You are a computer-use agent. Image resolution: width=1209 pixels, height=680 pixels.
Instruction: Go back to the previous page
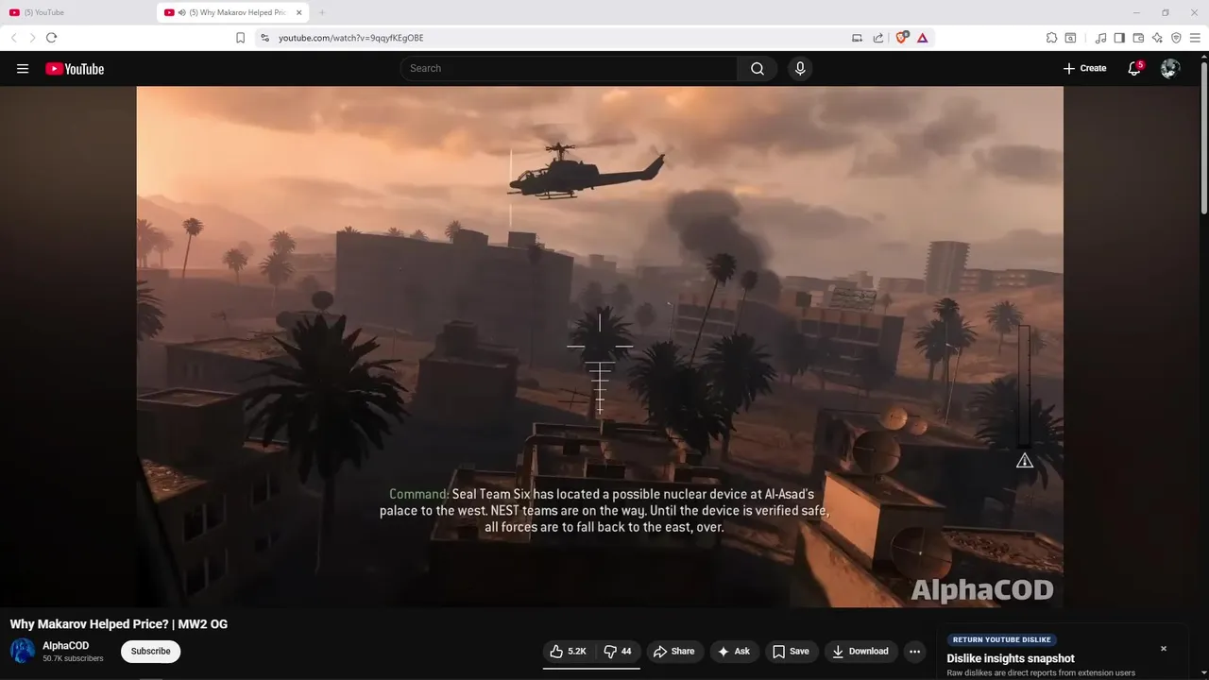pyautogui.click(x=13, y=38)
